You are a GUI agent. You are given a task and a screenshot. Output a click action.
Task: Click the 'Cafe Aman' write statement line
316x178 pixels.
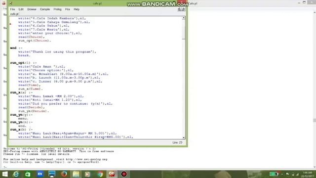41,67
